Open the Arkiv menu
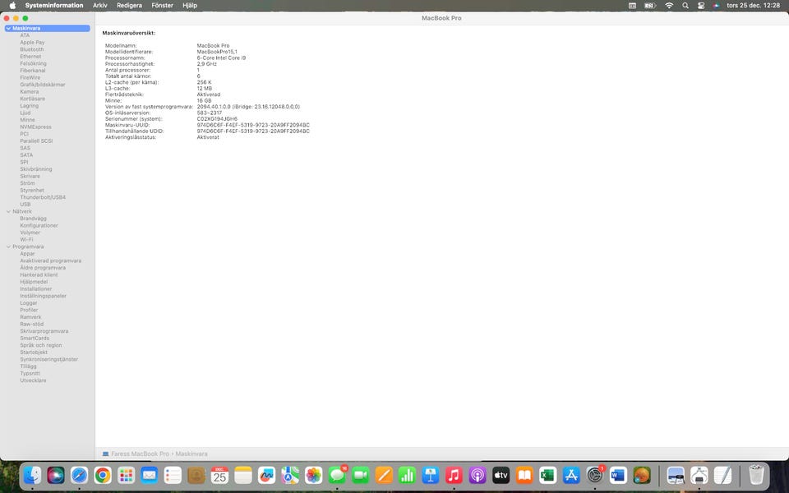The image size is (789, 493). coord(99,5)
